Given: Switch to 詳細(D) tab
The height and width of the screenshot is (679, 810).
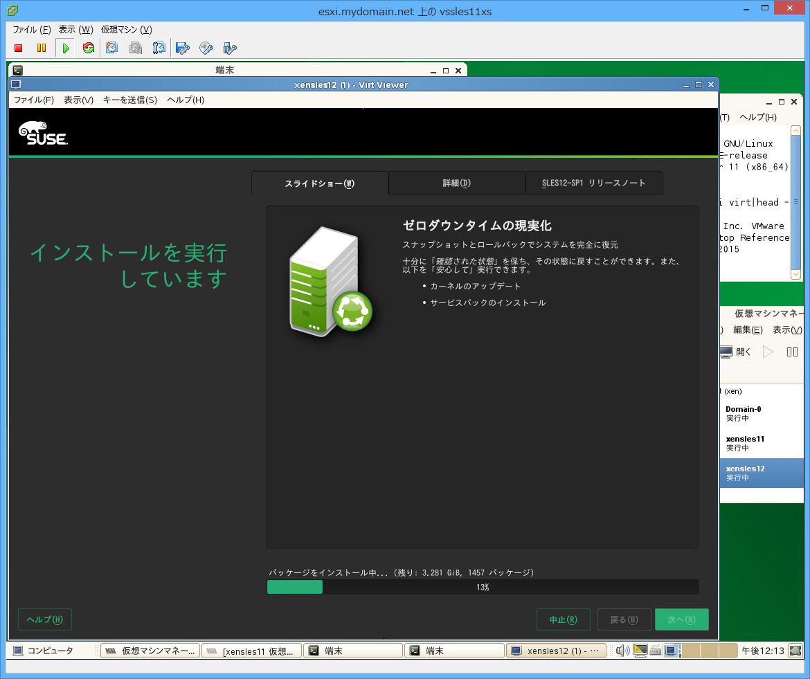Looking at the screenshot, I should coord(457,183).
